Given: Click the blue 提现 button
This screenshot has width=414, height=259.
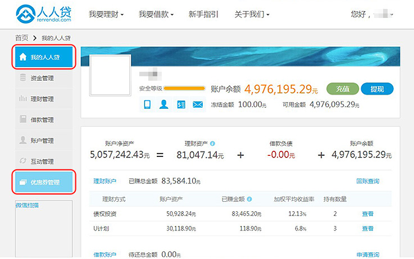Looking at the screenshot, I should pos(377,89).
